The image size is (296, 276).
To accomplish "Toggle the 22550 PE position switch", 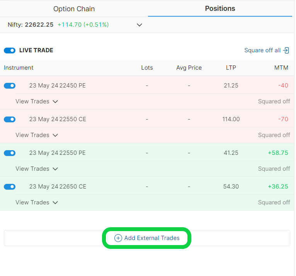I will pos(10,153).
